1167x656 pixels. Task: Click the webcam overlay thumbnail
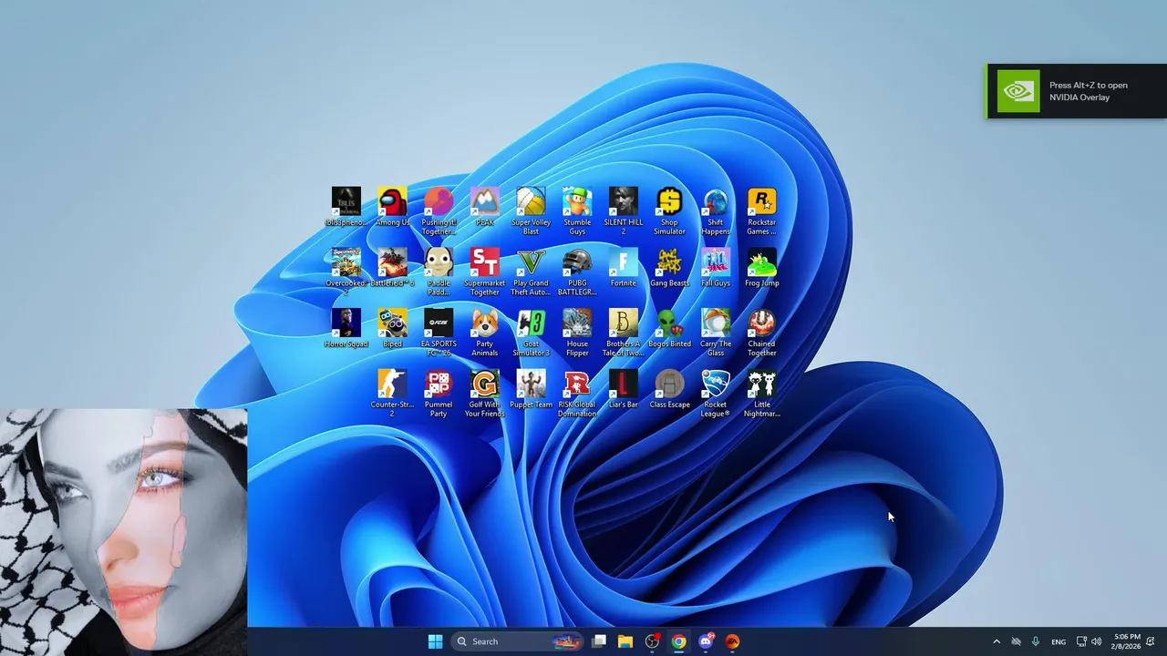pos(123,532)
